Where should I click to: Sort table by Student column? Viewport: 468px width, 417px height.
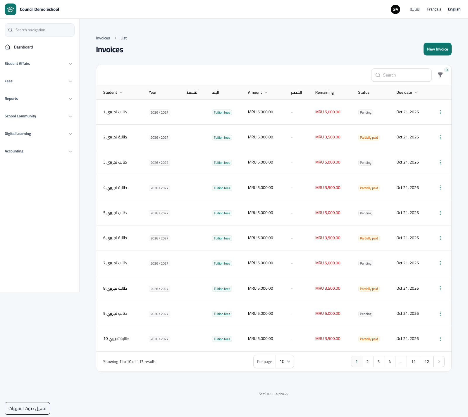(113, 92)
